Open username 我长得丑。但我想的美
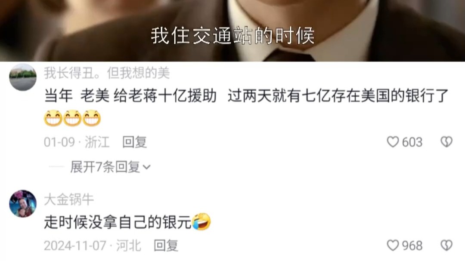The height and width of the screenshot is (261, 465). [x=107, y=73]
